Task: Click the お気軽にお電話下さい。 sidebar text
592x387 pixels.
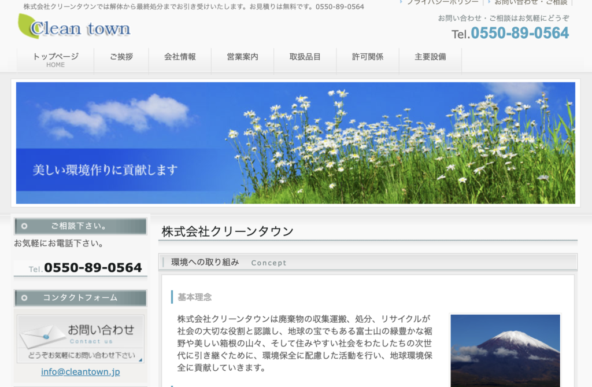Action: point(59,244)
